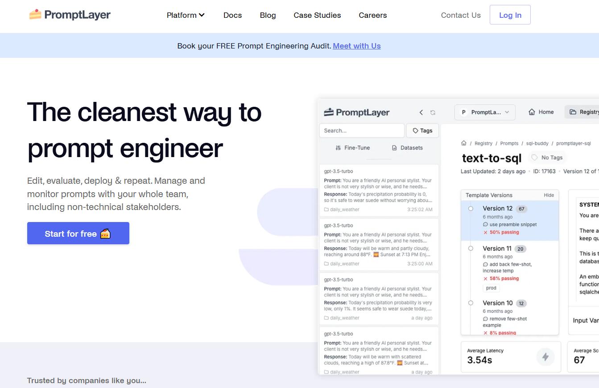Screen dimensions: 599x388
Task: Click the Contact Us link
Action: coord(461,15)
